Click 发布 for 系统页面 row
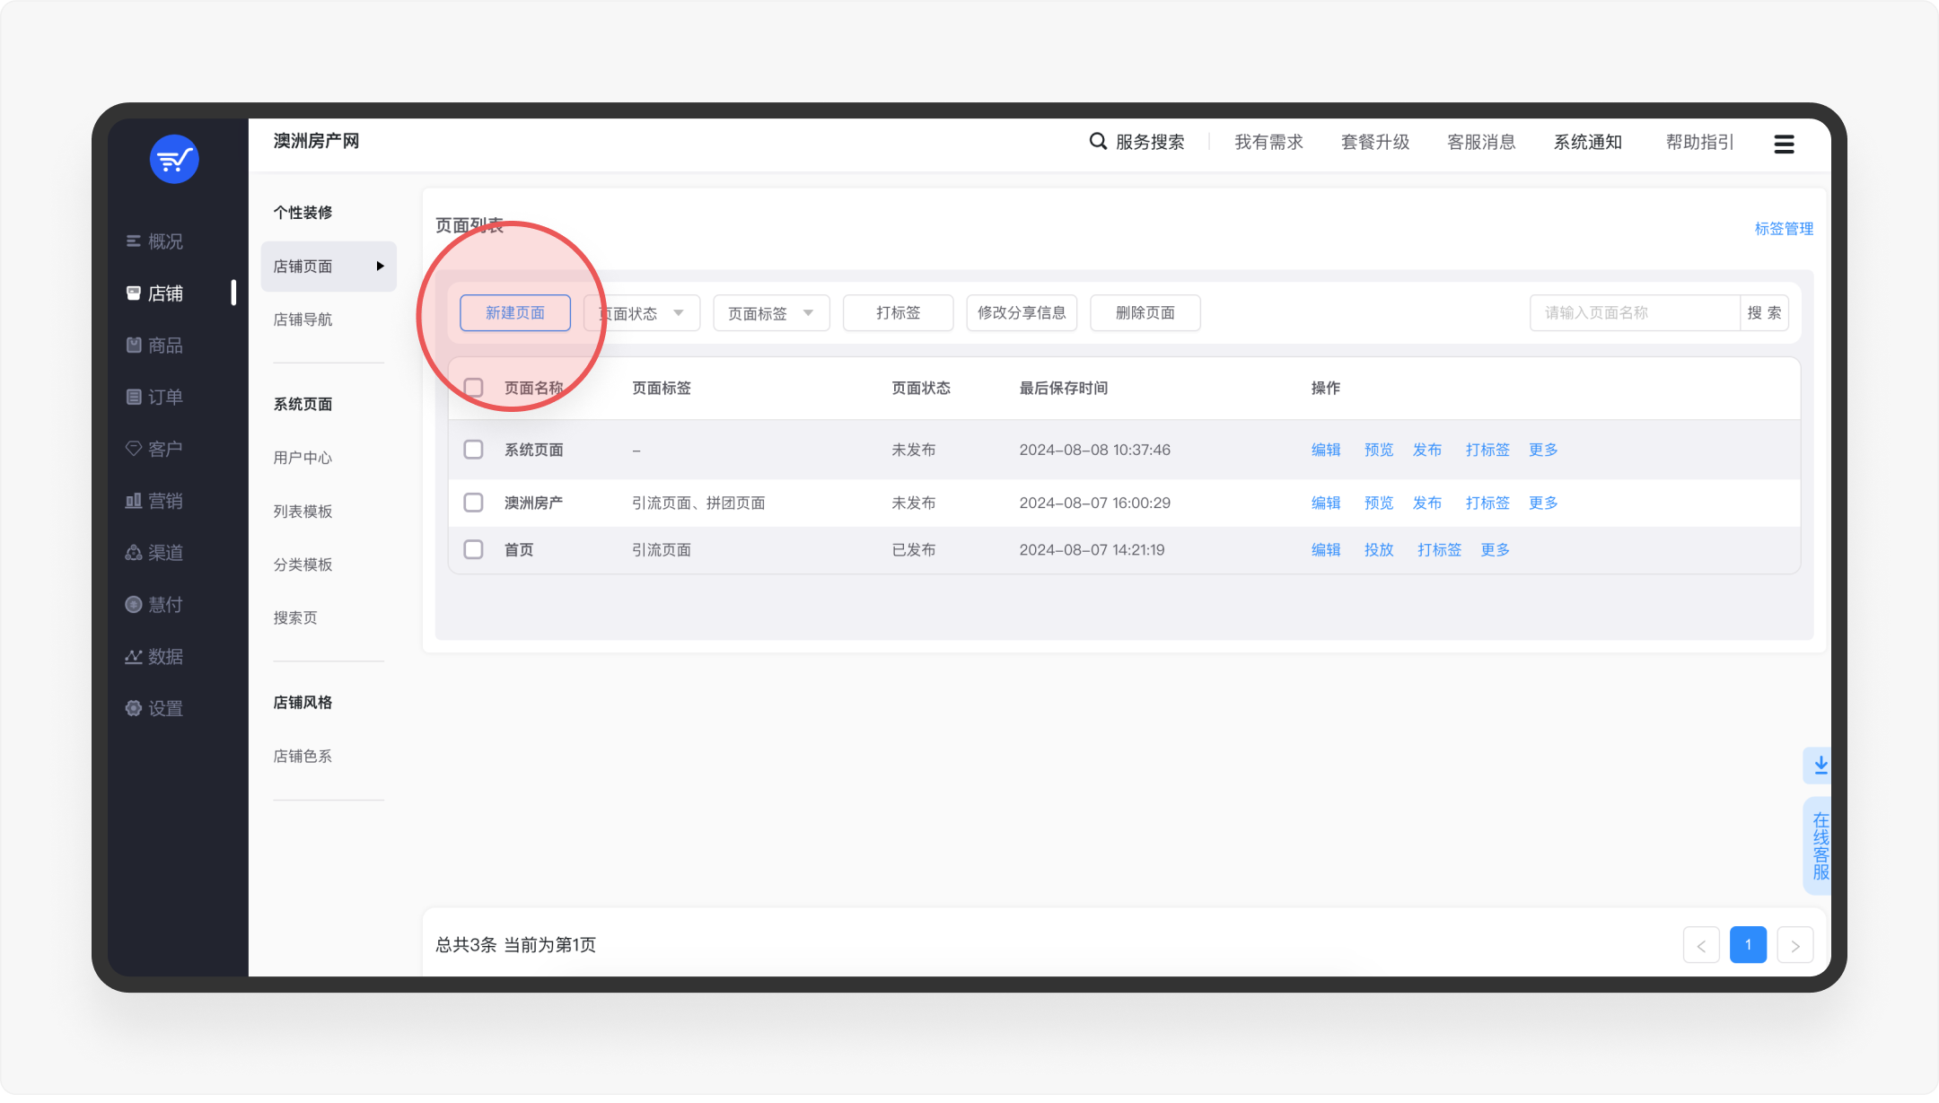Viewport: 1939px width, 1103px height. 1427,450
